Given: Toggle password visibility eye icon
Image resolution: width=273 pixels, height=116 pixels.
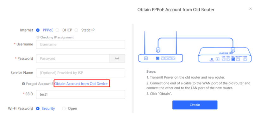Looking at the screenshot, I should point(117,58).
